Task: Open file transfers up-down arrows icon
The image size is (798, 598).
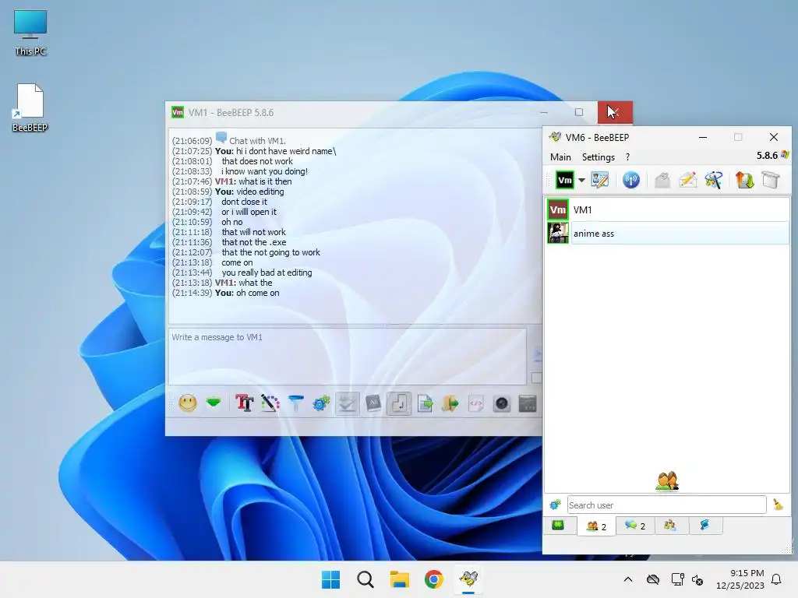Action: (744, 180)
